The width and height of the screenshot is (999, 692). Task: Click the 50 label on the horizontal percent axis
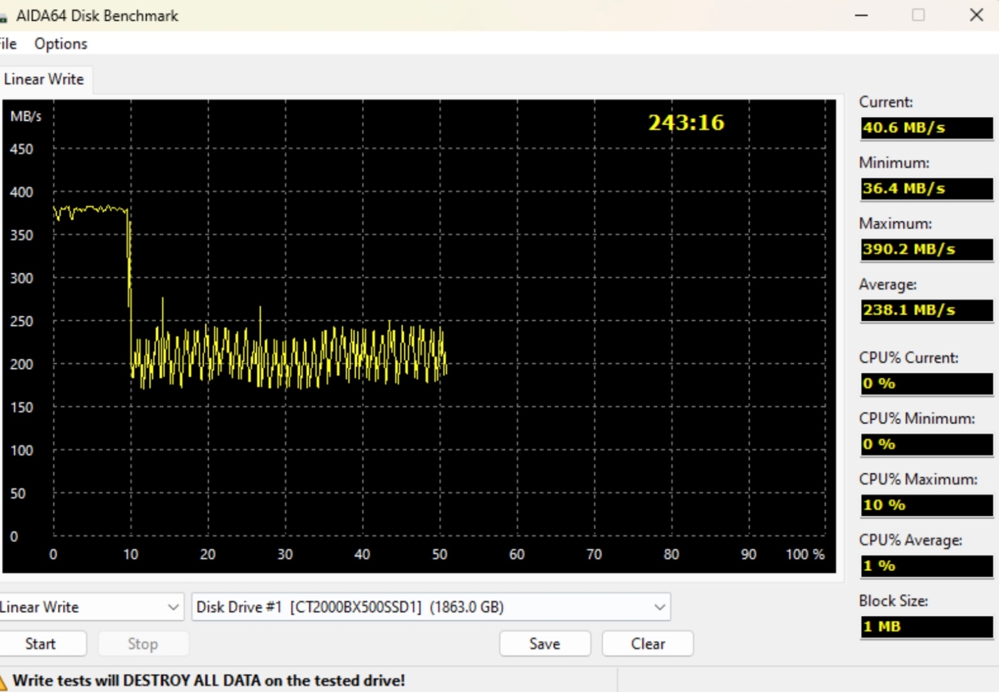click(x=440, y=554)
